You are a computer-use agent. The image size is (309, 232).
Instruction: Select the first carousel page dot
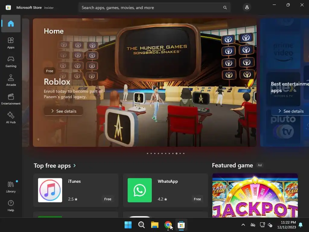(147, 153)
